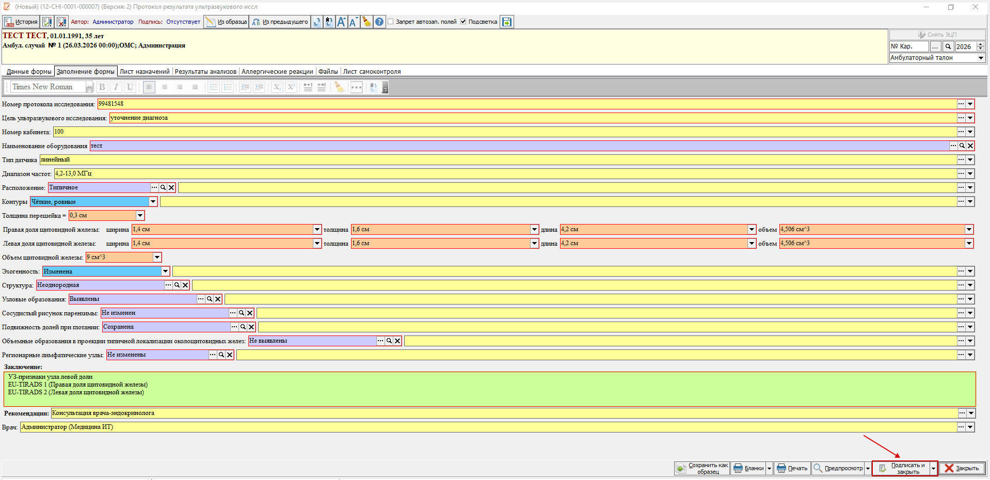The image size is (990, 480).
Task: Search card number with magnifier icon
Action: click(948, 46)
